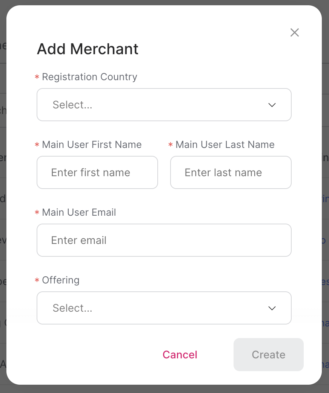Click the Add Merchant dialog title
329x393 pixels.
[x=88, y=49]
